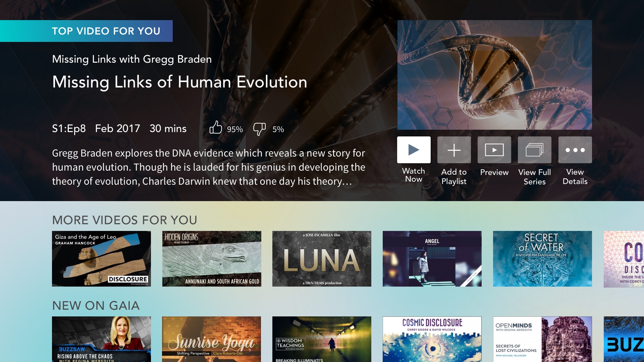The height and width of the screenshot is (362, 644).
Task: Click the Preview label text
Action: (494, 172)
